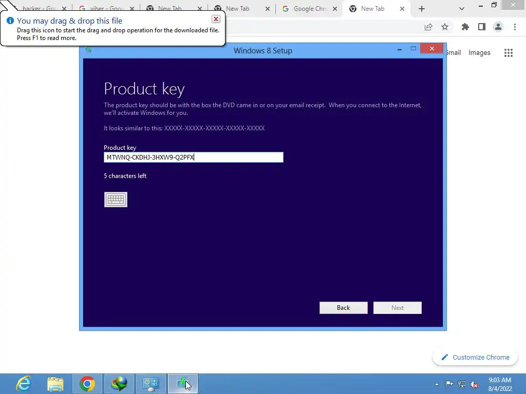Open Internet Download Manager taskbar icon
Viewport: 526px width, 394px height.
[x=119, y=384]
